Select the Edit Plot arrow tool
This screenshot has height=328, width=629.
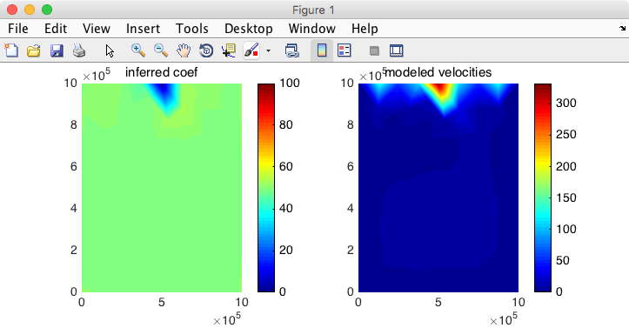point(110,51)
